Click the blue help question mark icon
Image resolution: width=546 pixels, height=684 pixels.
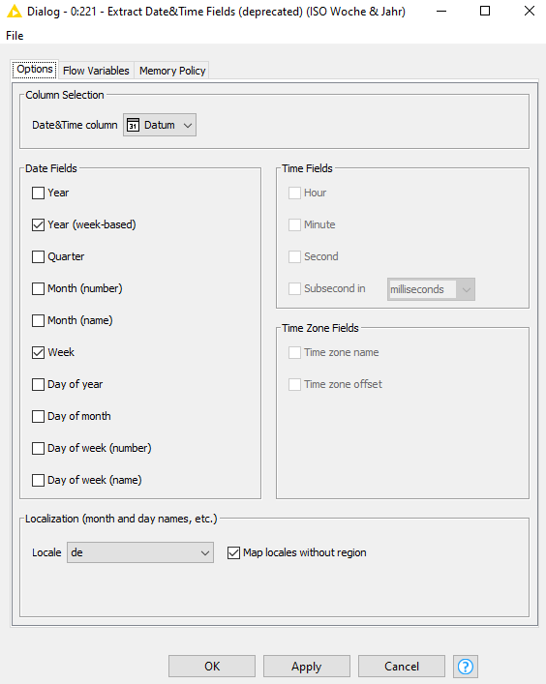click(466, 667)
